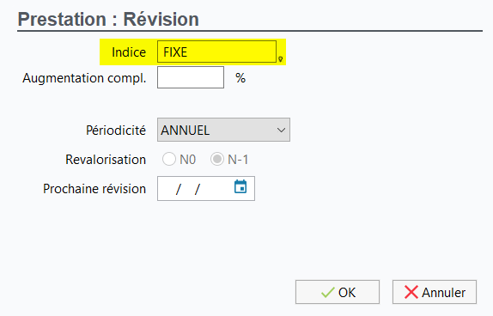
Task: Click the Indice label text
Action: [x=129, y=52]
